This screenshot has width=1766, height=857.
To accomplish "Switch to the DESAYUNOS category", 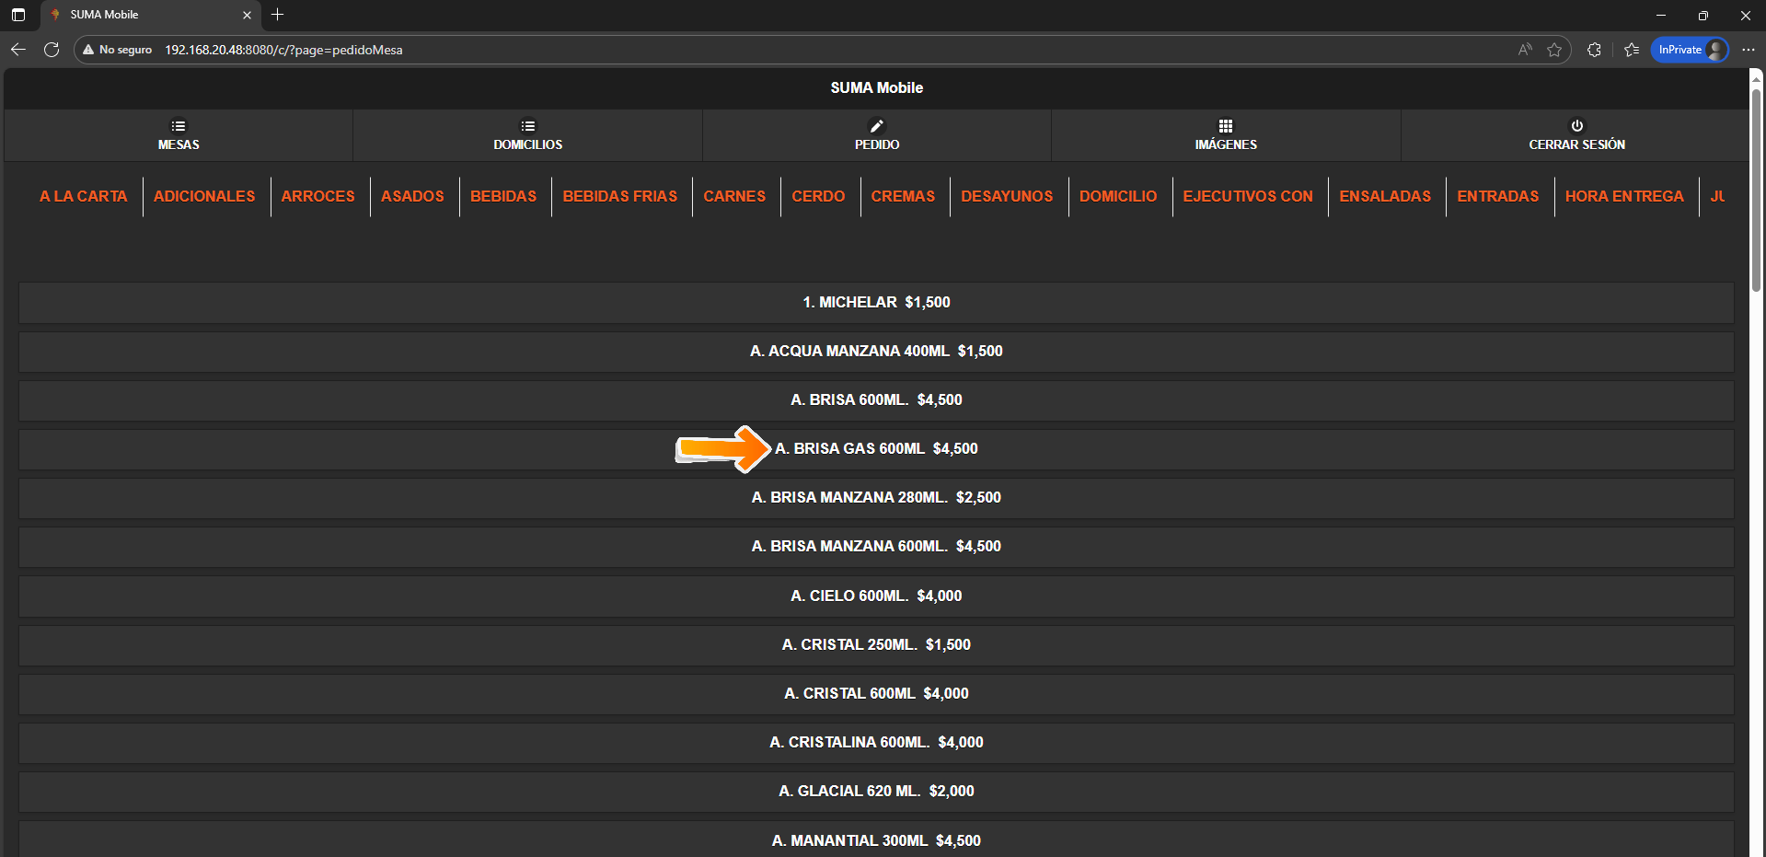I will (x=1006, y=196).
